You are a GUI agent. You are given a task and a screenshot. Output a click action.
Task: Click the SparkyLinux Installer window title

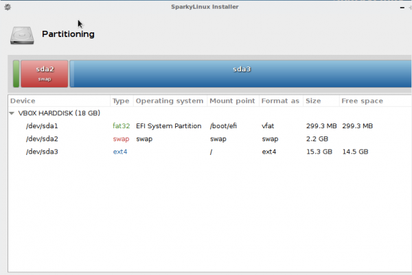(205, 7)
